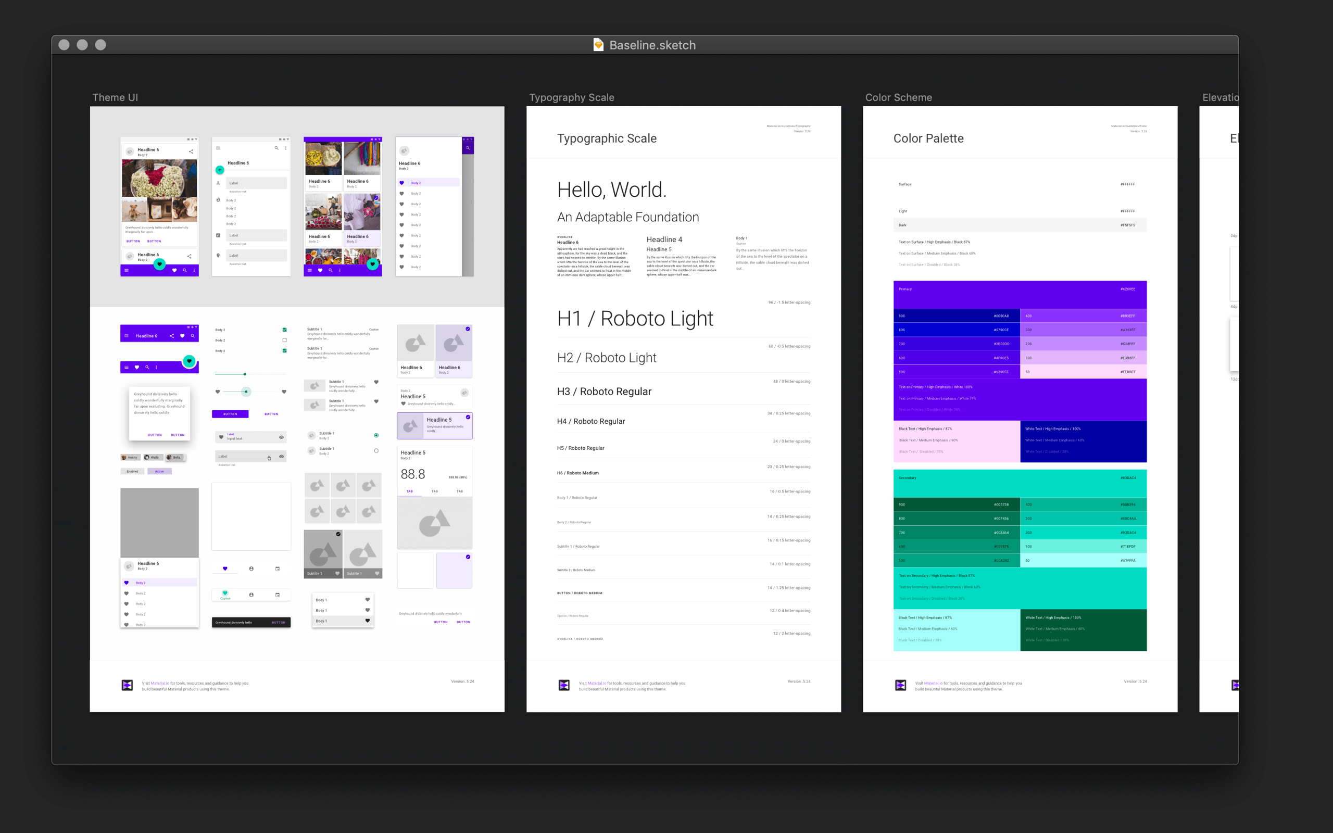Click share icon in purple Headline 6 bar
This screenshot has height=833, width=1333.
click(172, 335)
